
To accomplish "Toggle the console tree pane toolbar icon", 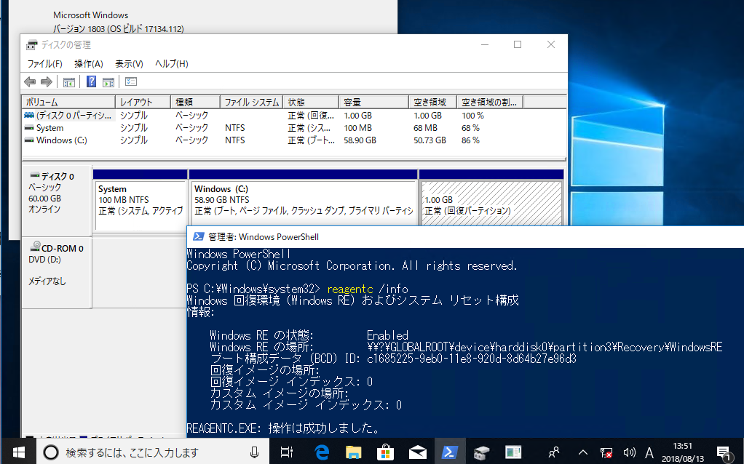I will (x=69, y=82).
